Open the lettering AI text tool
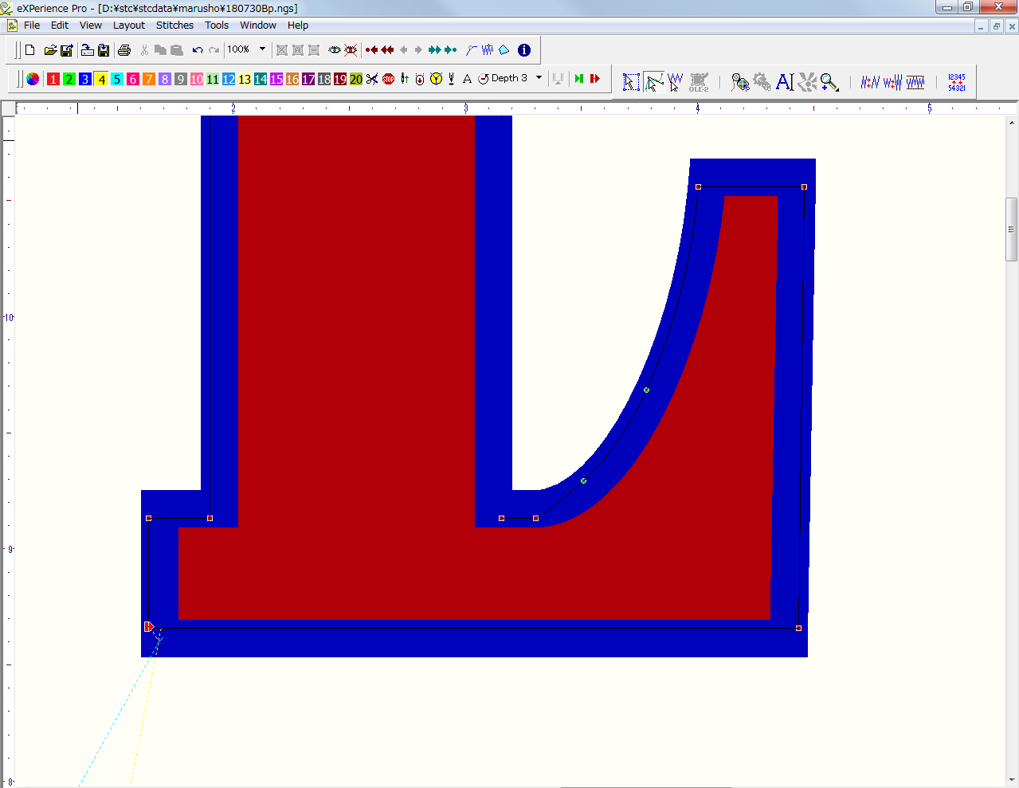Image resolution: width=1019 pixels, height=788 pixels. point(785,81)
